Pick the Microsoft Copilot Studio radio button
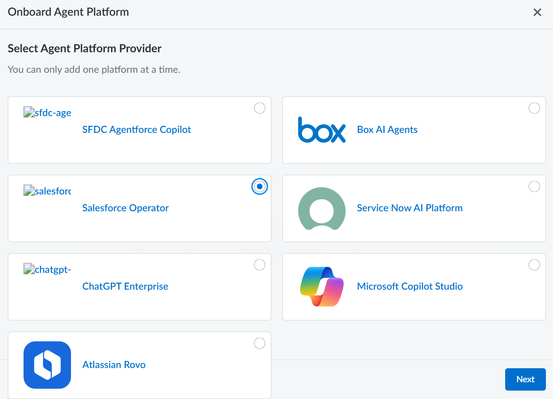The image size is (553, 399). pyautogui.click(x=534, y=265)
